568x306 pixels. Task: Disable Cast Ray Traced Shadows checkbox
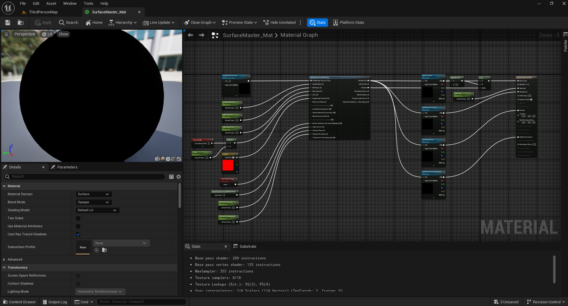pyautogui.click(x=78, y=234)
